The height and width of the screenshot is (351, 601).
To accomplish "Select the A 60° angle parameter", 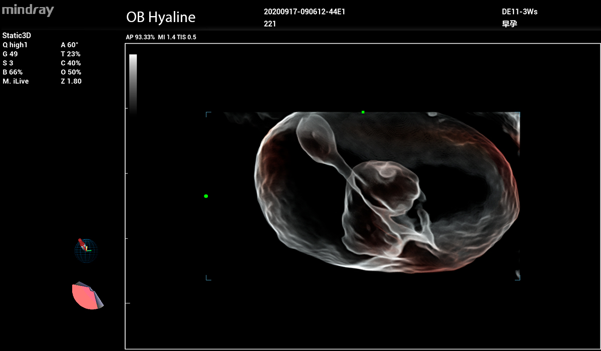I will 70,45.
